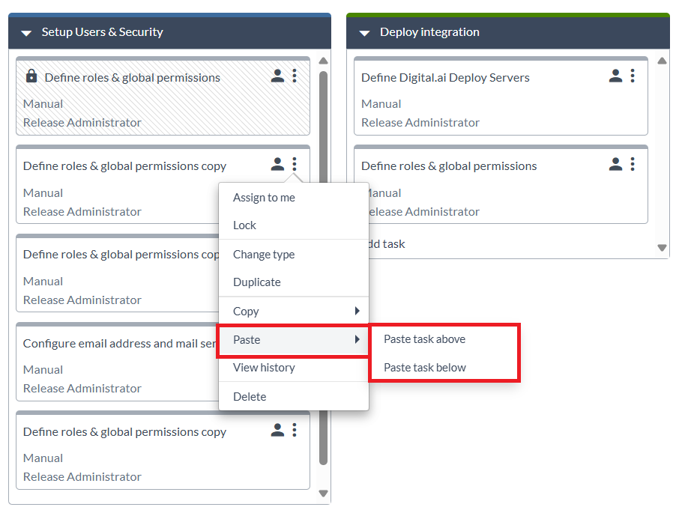Click Delete in the task menu

pyautogui.click(x=250, y=397)
